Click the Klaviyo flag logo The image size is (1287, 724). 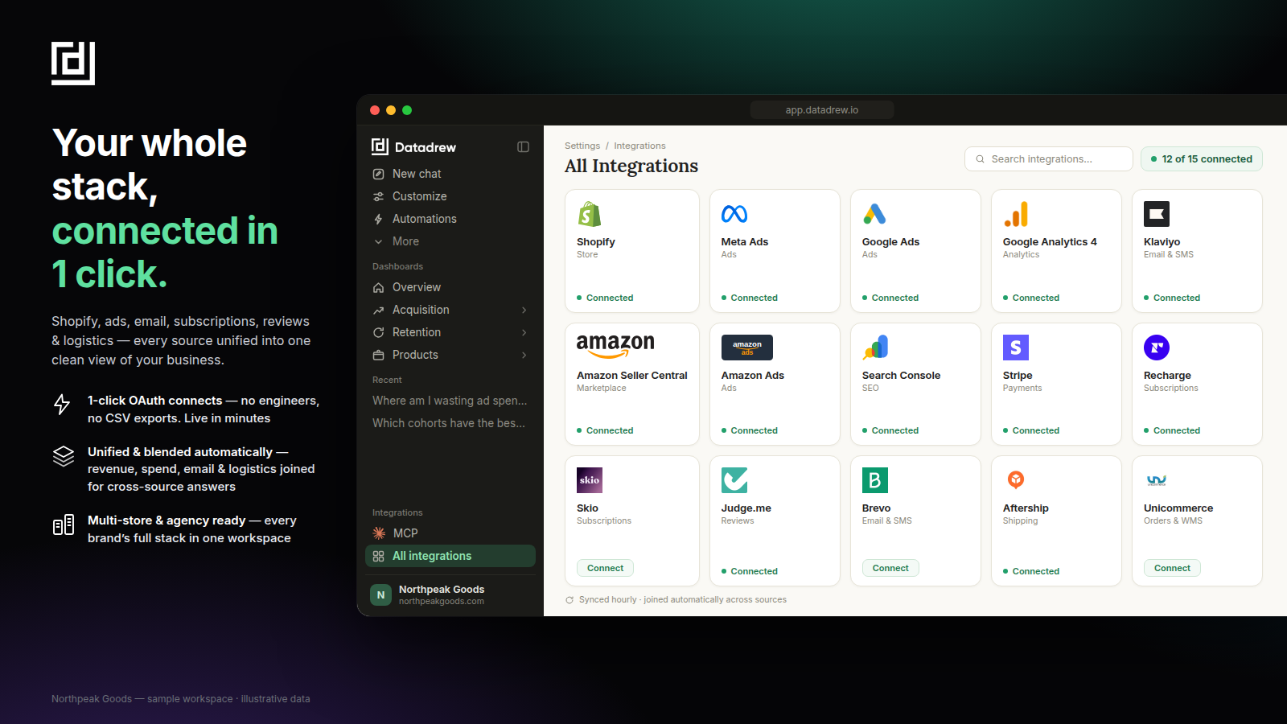pos(1157,214)
